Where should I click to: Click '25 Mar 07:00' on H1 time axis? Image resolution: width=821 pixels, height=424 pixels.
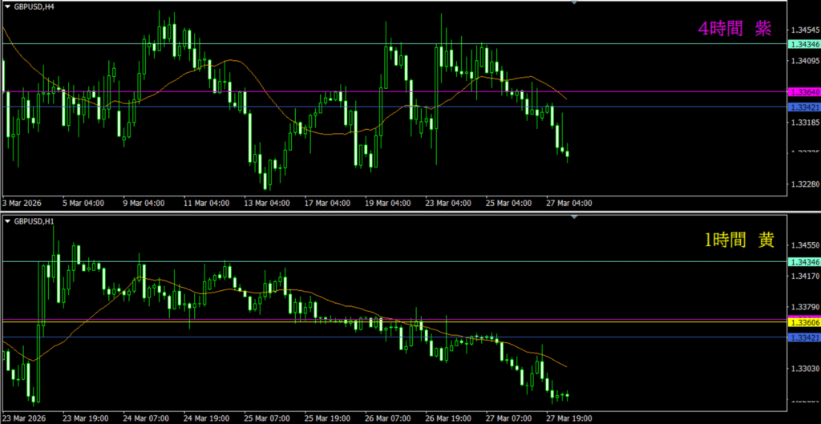pyautogui.click(x=268, y=418)
